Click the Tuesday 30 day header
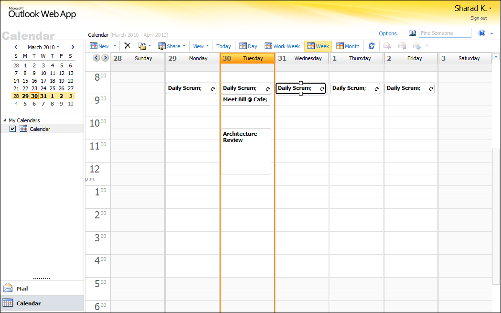Viewport: 501px width, 313px height. point(247,58)
